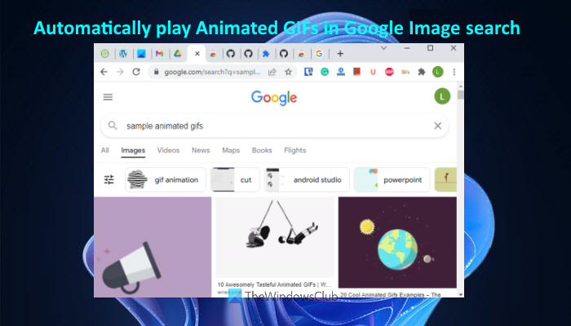The width and height of the screenshot is (571, 326).
Task: Bookmark this page with the star icon
Action: pos(289,72)
